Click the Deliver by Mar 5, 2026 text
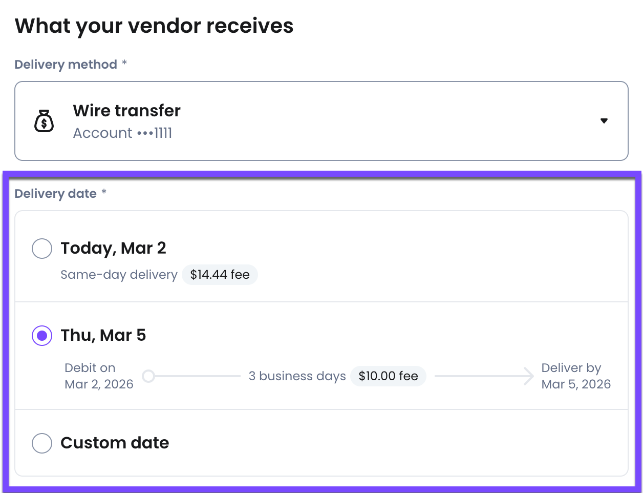 [576, 376]
